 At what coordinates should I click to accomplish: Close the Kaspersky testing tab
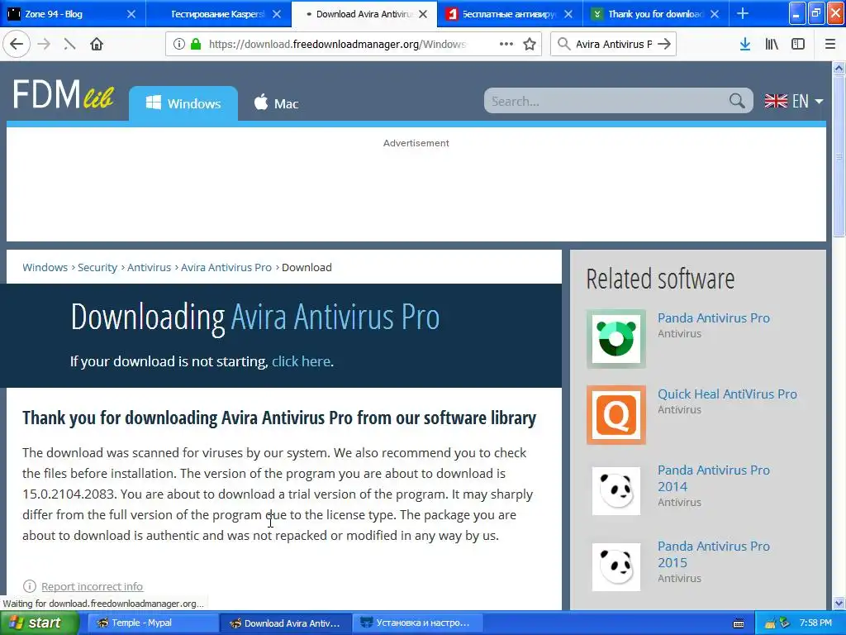277,14
